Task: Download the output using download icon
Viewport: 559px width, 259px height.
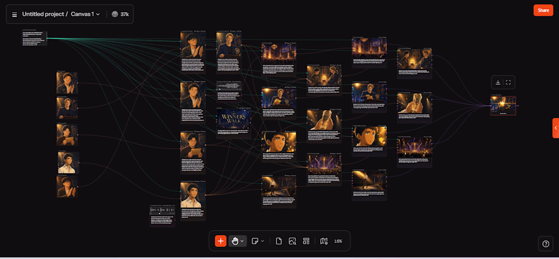Action: click(498, 82)
